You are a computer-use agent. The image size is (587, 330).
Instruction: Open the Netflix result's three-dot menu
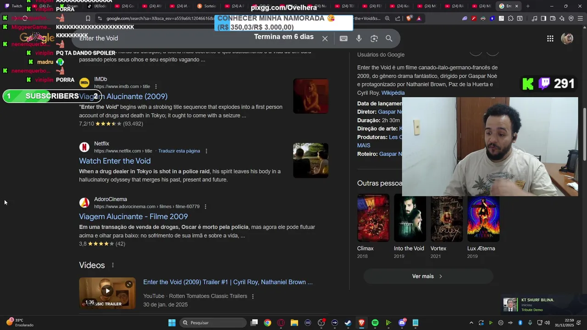tap(206, 151)
